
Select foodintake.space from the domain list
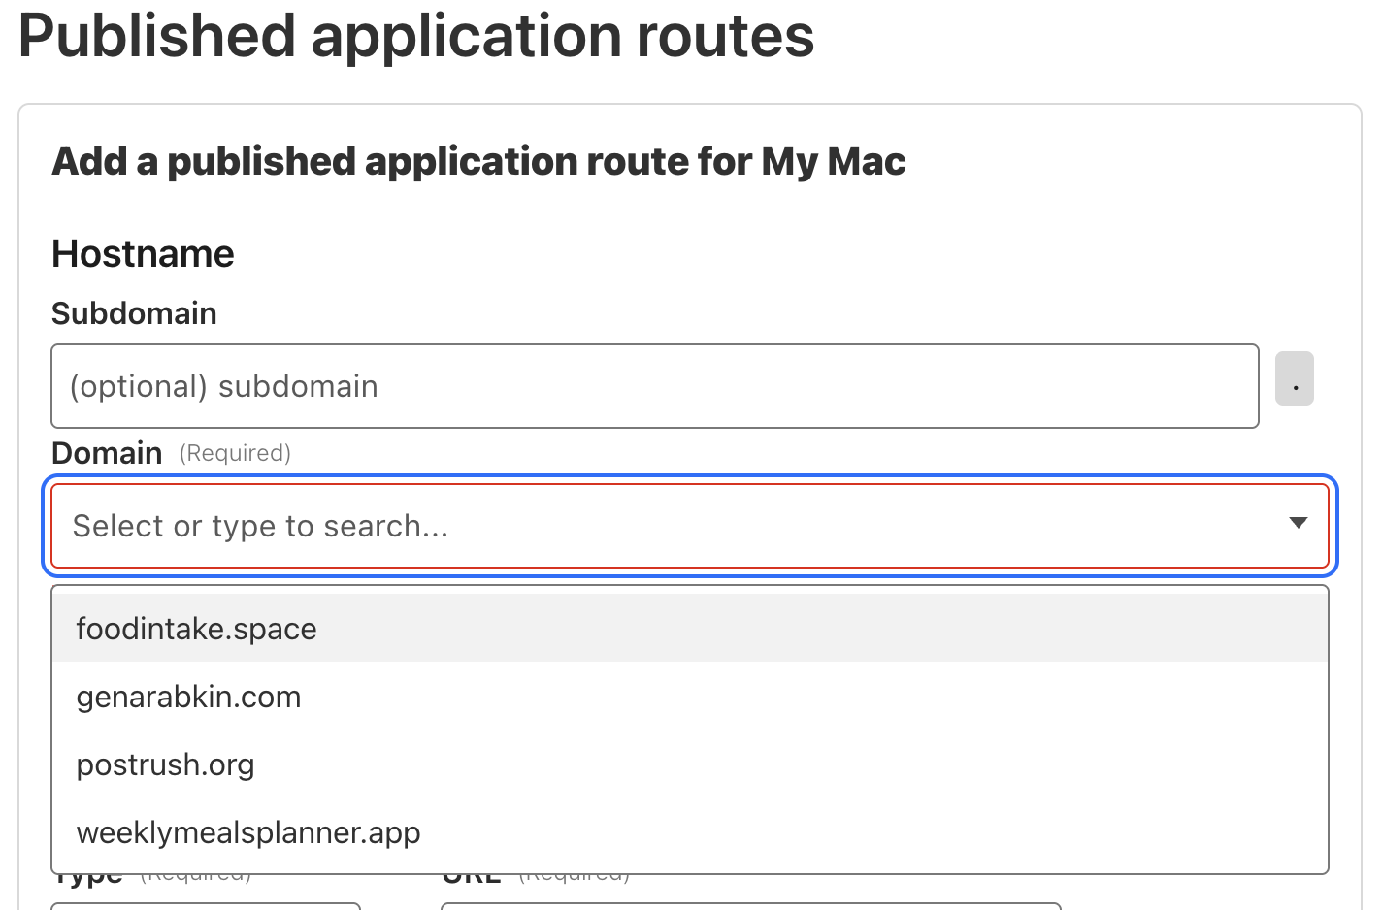tap(196, 629)
